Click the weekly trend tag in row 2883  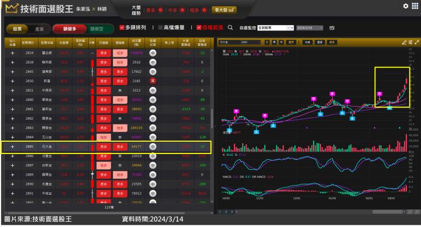[x=120, y=128]
